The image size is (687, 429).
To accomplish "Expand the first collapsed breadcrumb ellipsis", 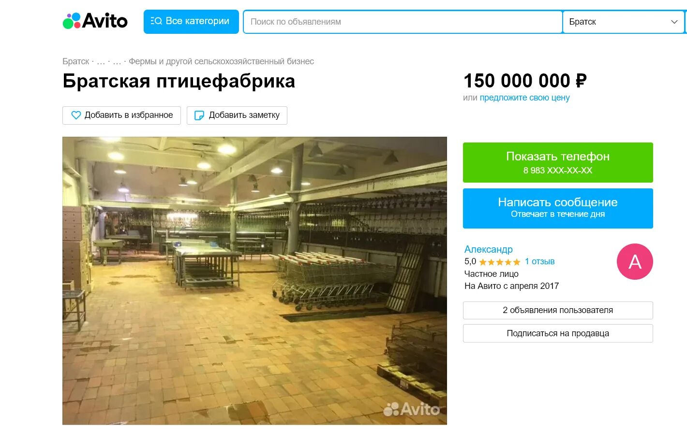I will tap(101, 62).
